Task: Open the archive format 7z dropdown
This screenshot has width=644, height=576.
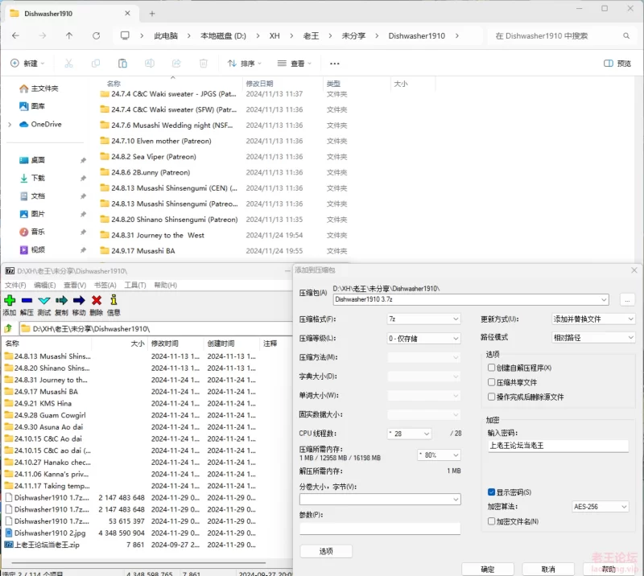Action: (x=423, y=319)
